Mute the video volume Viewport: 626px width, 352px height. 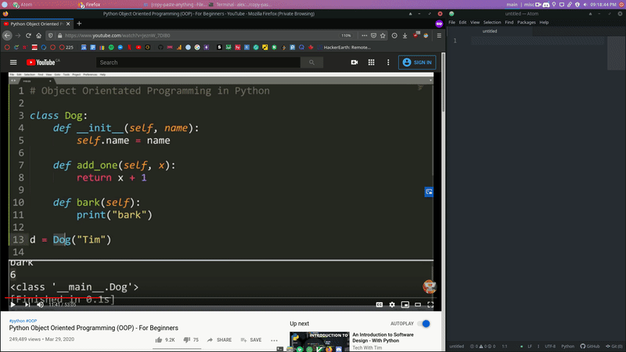(40, 304)
